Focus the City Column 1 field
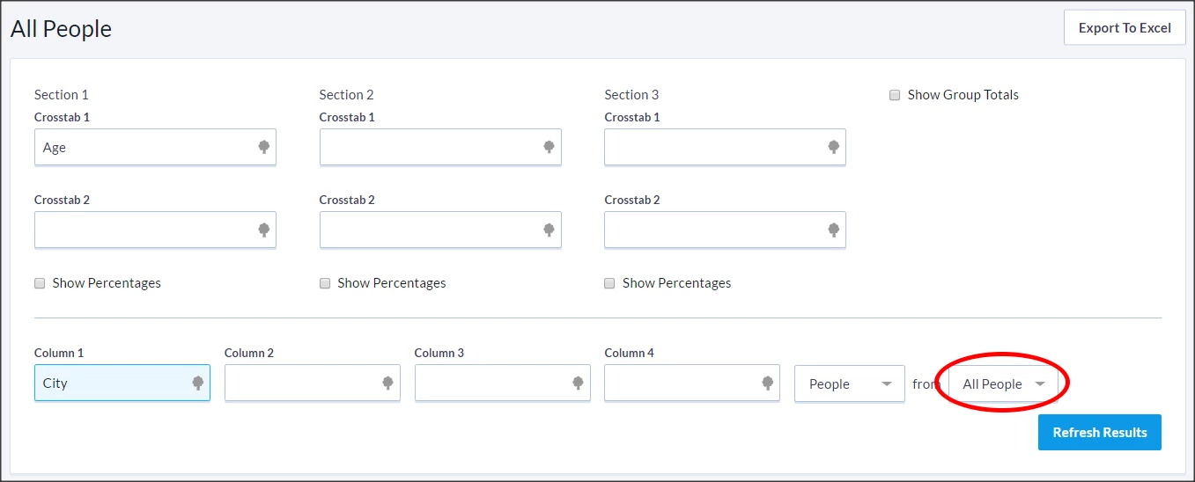Screen dimensions: 1195x482 tap(110, 383)
